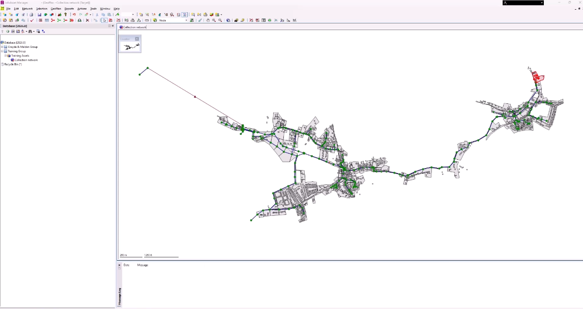Click the checkmark validation toolbar icon
Image resolution: width=583 pixels, height=309 pixels.
pos(32,20)
